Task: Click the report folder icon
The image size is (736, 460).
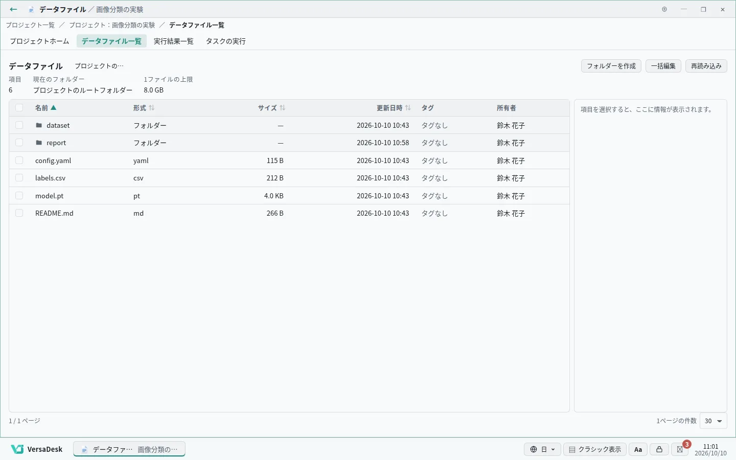Action: click(39, 143)
